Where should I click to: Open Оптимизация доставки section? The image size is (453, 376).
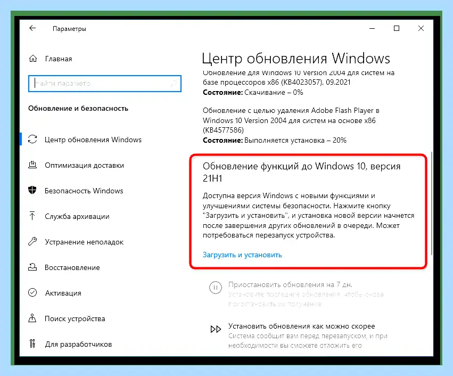[x=84, y=165]
